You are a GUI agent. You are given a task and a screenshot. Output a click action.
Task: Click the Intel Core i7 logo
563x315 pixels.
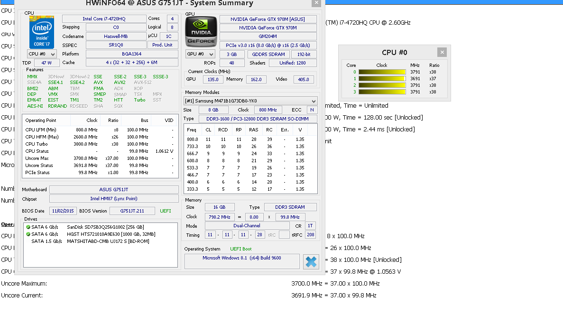(42, 32)
